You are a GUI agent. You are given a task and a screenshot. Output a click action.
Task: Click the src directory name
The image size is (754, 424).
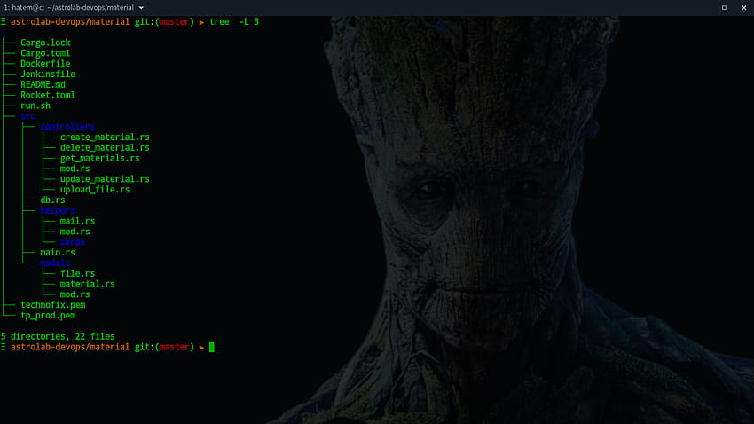coord(27,116)
